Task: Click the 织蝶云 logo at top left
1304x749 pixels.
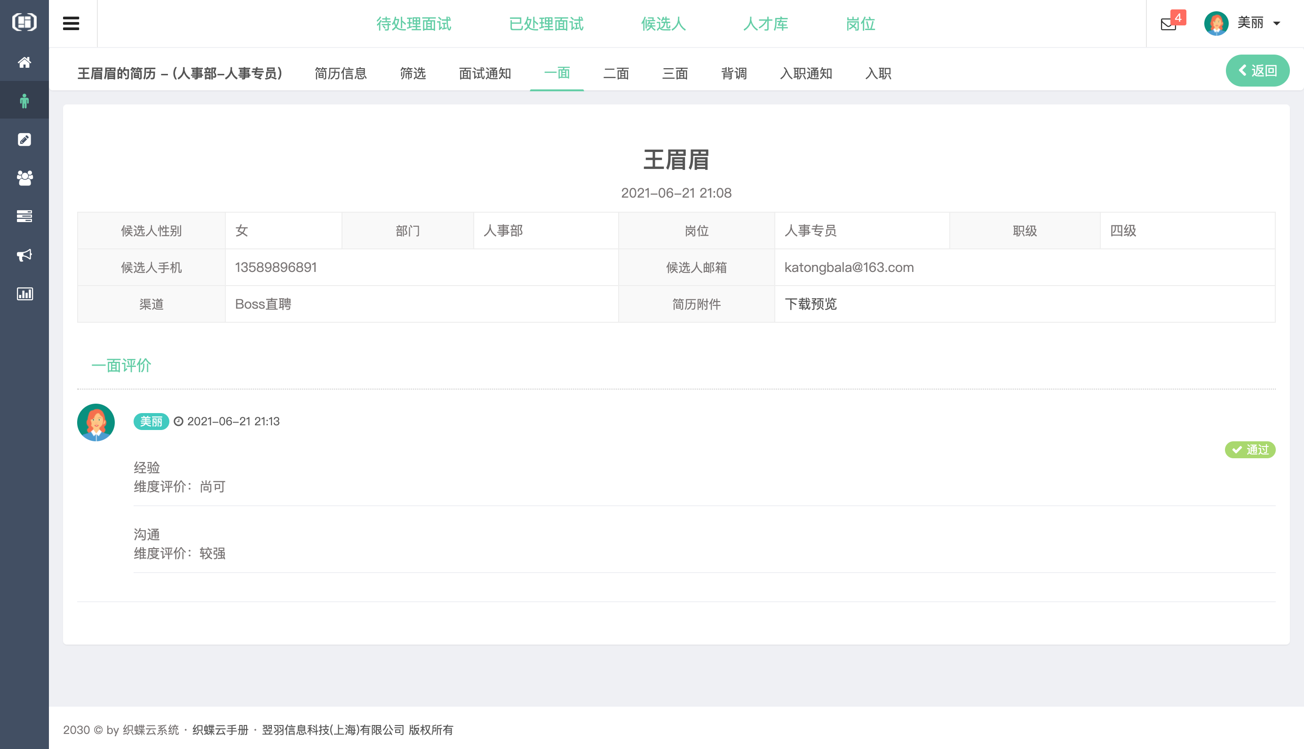Action: 24,22
